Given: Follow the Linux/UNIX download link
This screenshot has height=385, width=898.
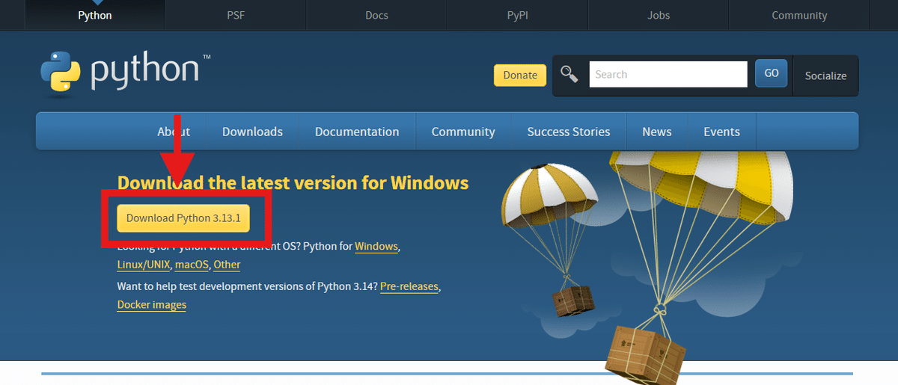Looking at the screenshot, I should tap(144, 265).
